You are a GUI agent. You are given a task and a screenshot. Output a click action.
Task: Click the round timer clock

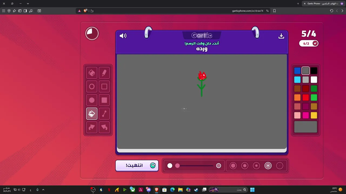pyautogui.click(x=92, y=33)
